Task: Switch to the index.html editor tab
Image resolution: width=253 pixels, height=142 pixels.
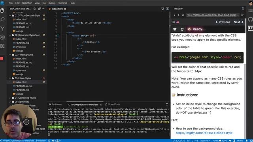Action: click(x=57, y=9)
